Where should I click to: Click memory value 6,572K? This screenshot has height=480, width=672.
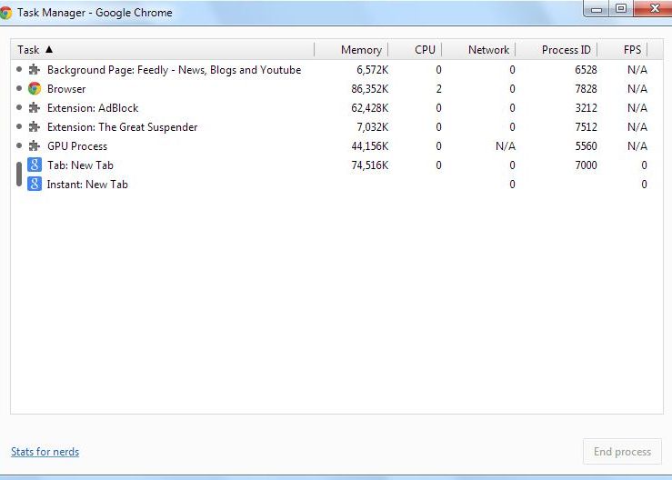pos(373,70)
